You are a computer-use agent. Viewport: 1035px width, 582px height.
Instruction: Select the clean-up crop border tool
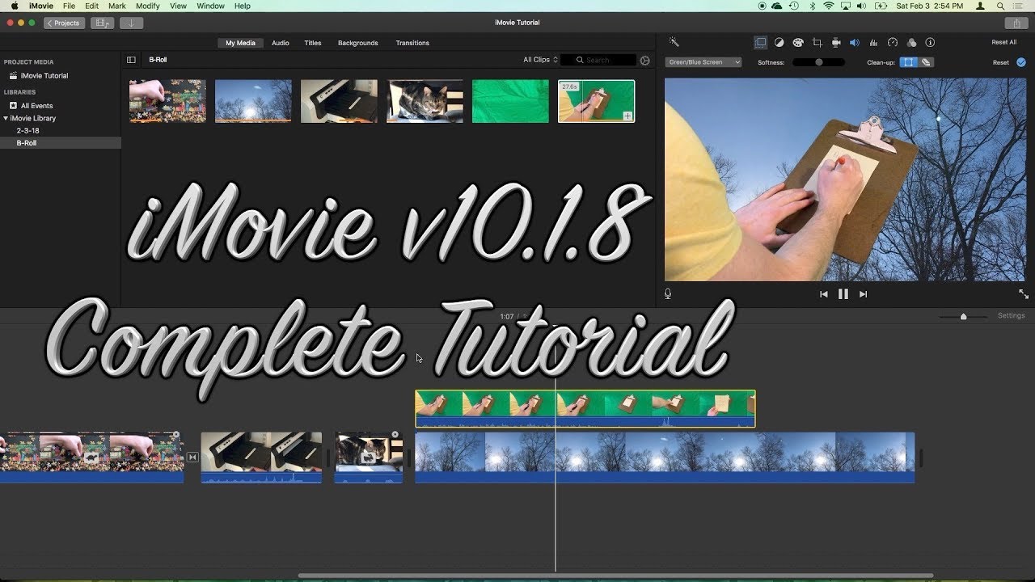point(908,62)
